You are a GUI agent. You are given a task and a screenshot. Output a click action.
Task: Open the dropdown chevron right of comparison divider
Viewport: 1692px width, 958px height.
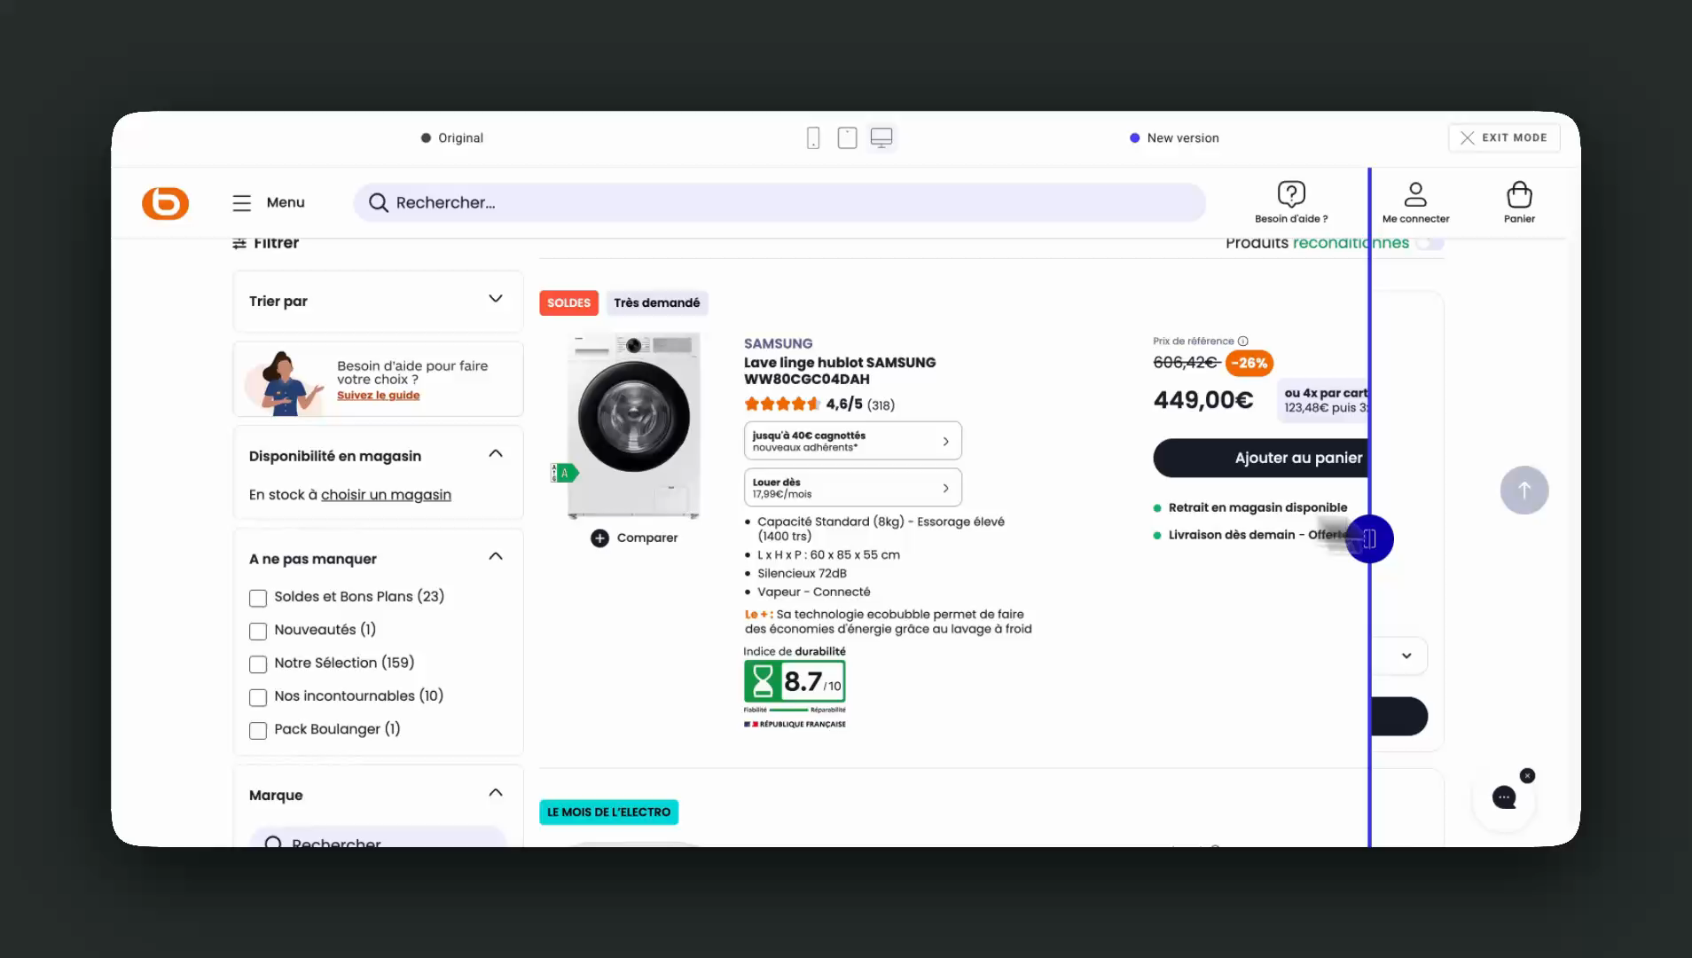tap(1406, 656)
